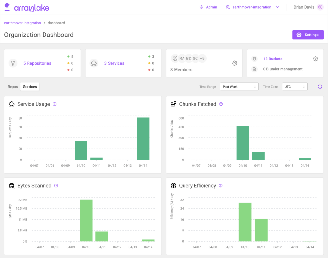Click the Chunks Fetched chart icon
The image size is (328, 258).
click(174, 104)
